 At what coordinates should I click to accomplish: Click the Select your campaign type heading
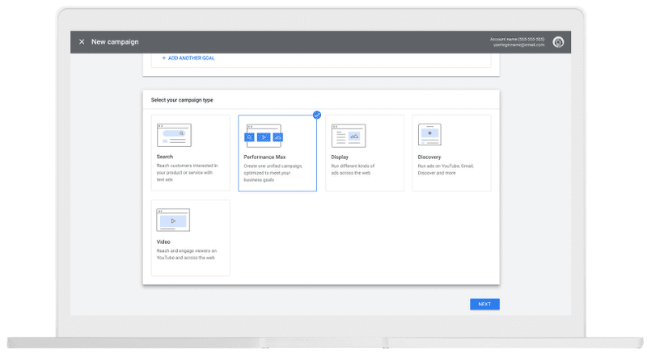pos(182,100)
